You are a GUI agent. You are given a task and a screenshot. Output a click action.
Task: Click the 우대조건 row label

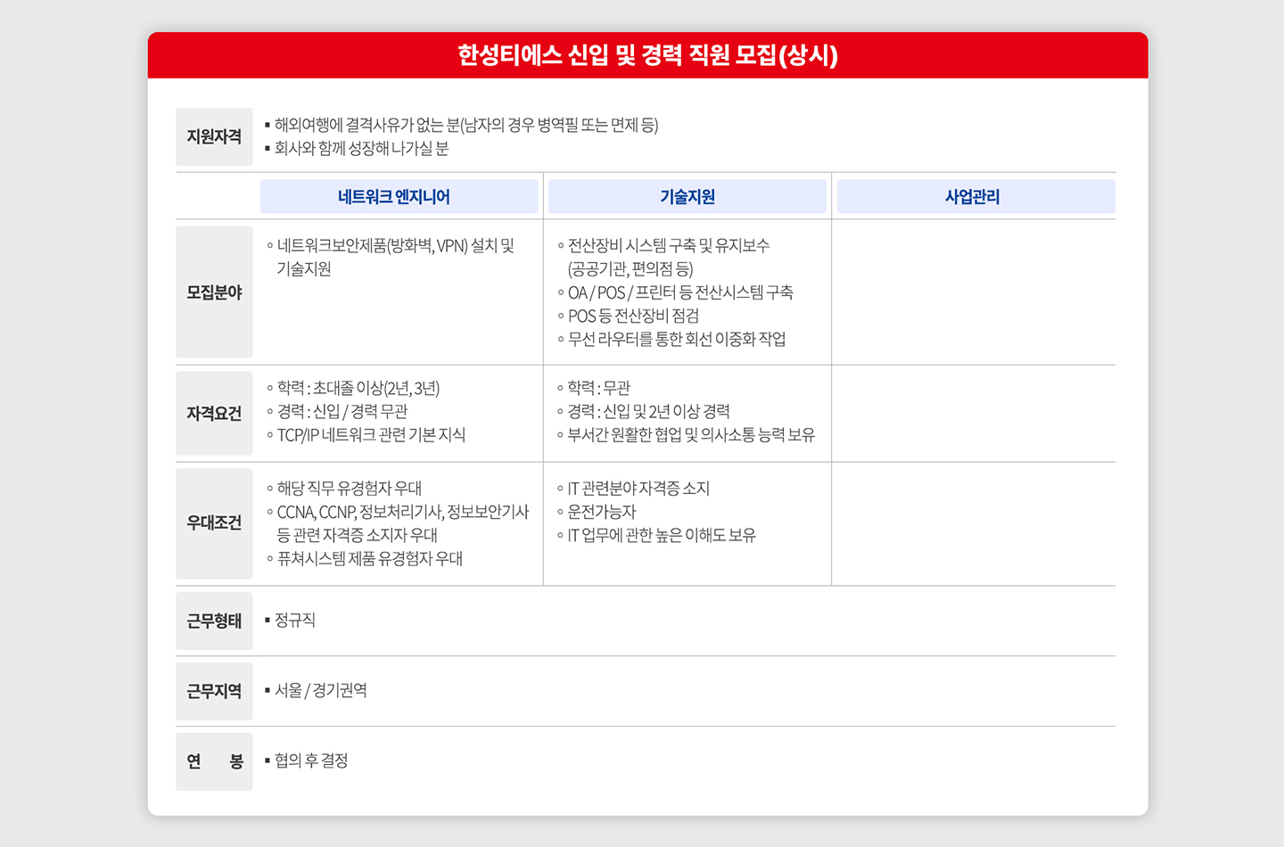click(214, 523)
